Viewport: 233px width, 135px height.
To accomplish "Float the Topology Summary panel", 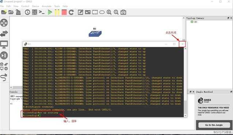I will pos(228,18).
